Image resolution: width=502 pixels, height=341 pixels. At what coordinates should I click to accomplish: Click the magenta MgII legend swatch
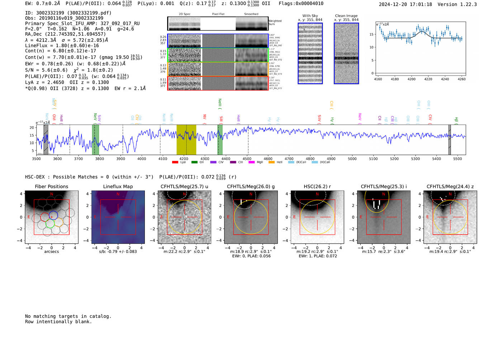(x=251, y=162)
